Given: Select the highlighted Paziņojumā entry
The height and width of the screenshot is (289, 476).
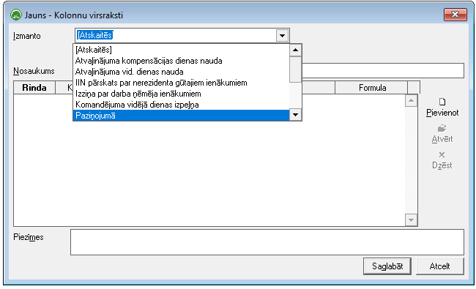Looking at the screenshot, I should point(181,116).
